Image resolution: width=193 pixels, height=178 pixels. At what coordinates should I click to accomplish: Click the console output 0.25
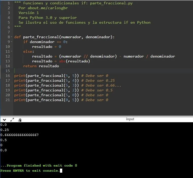pos(5,130)
